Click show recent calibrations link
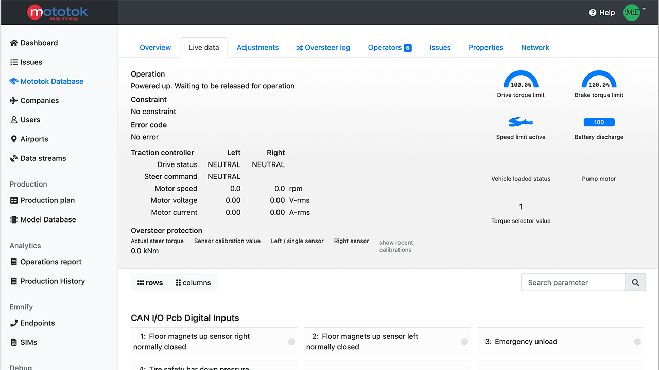This screenshot has height=370, width=659. point(396,246)
